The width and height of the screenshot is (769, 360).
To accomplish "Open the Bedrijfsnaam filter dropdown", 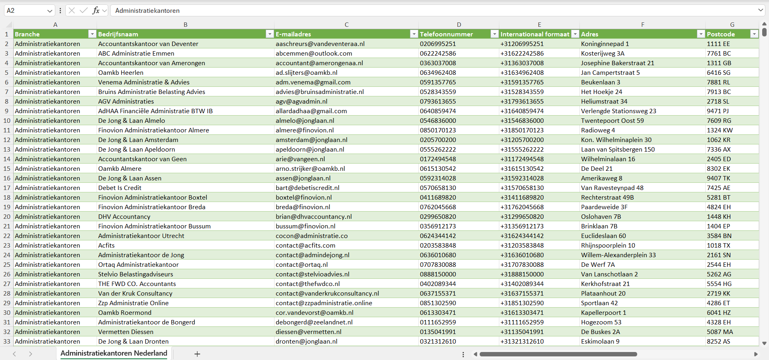I will tap(269, 34).
